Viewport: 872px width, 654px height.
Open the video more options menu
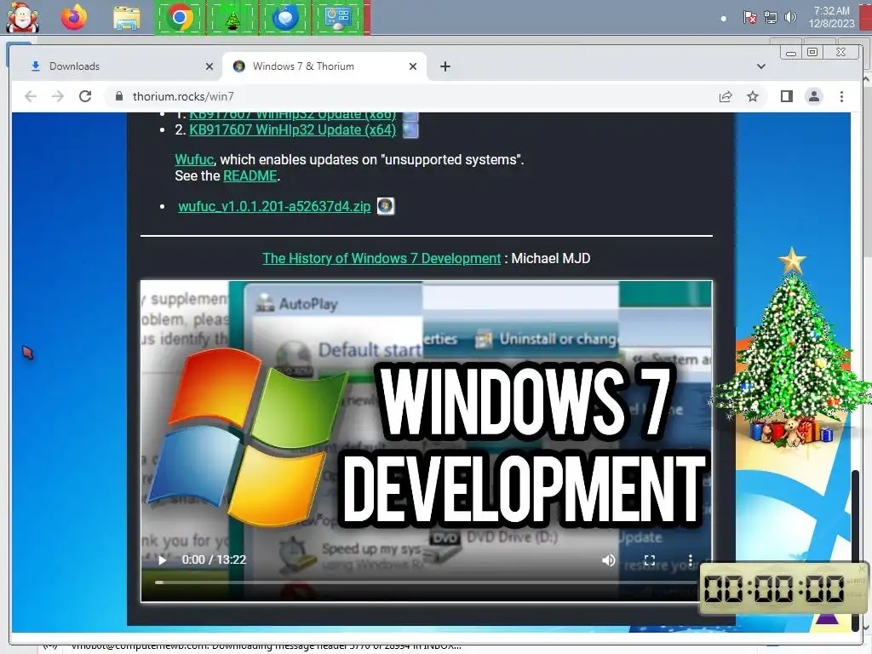pos(690,560)
